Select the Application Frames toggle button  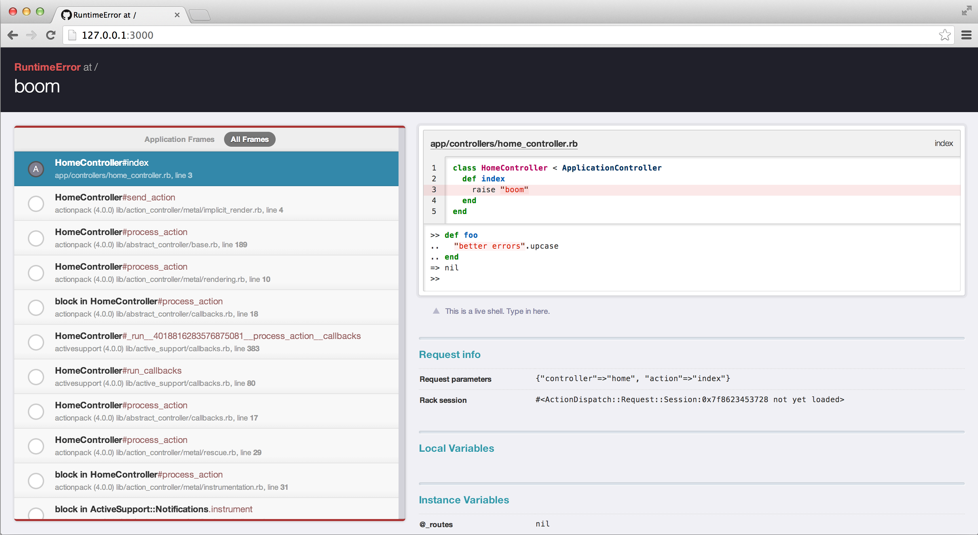click(x=178, y=139)
